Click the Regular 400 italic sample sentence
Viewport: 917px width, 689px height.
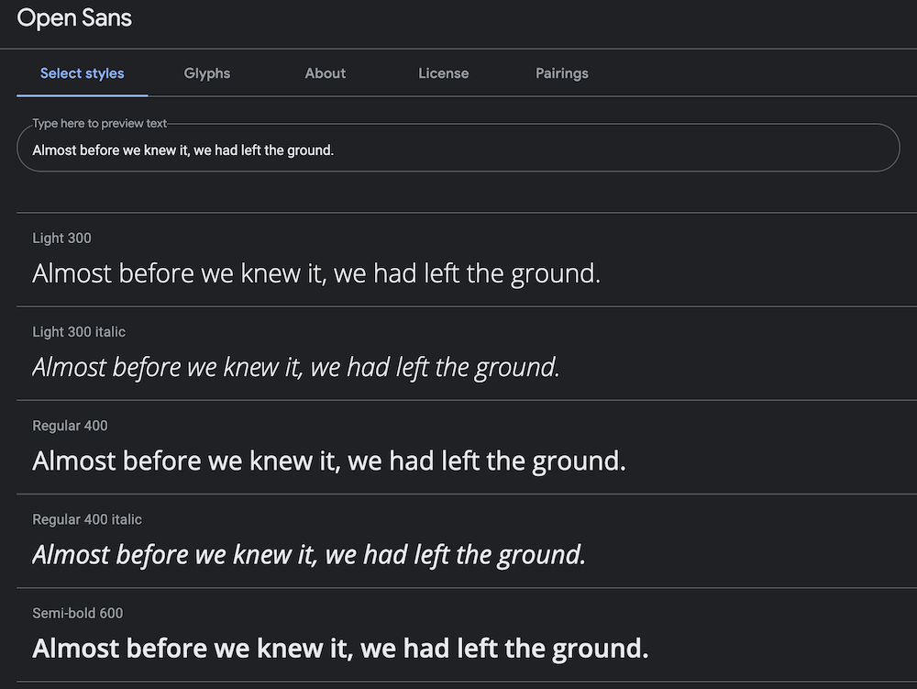tap(309, 554)
